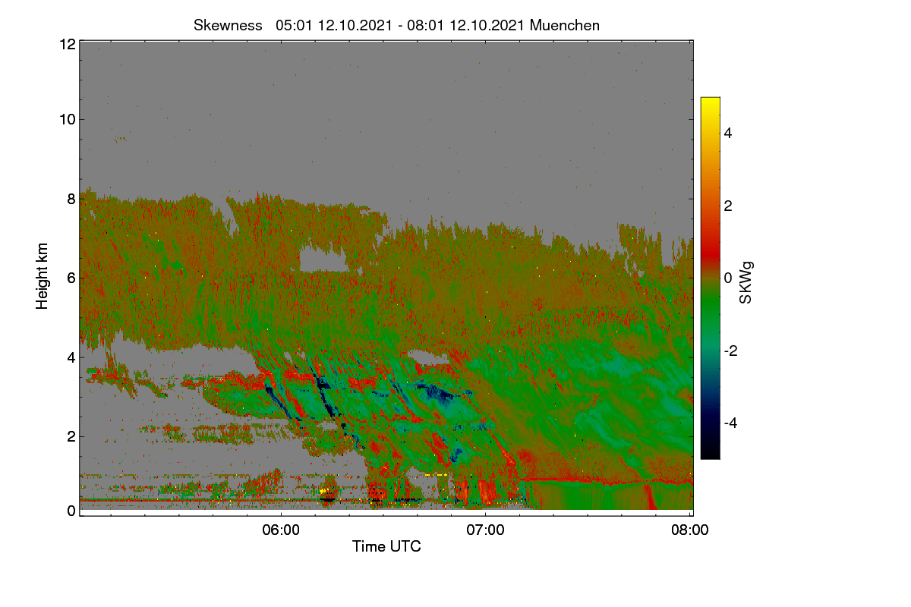Click the colorbar tick label -4
Viewport: 911px width, 607px height.
(730, 423)
